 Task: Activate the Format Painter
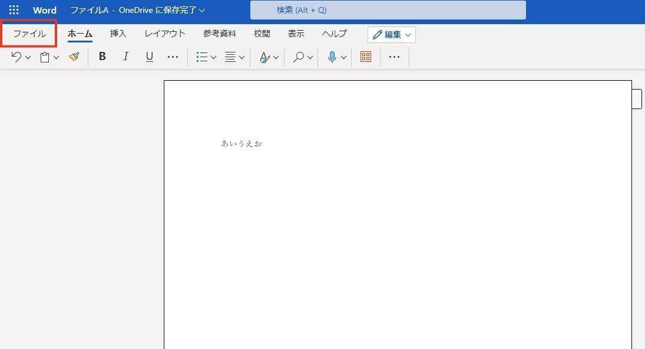[x=73, y=57]
